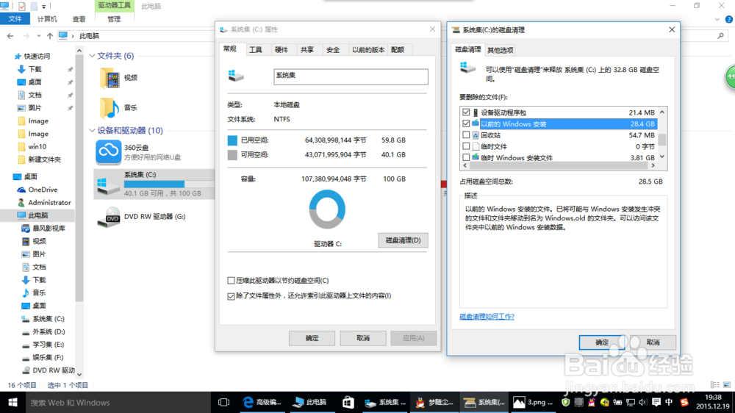
Task: Open the recent locations dropdown arrow
Action: pos(38,35)
